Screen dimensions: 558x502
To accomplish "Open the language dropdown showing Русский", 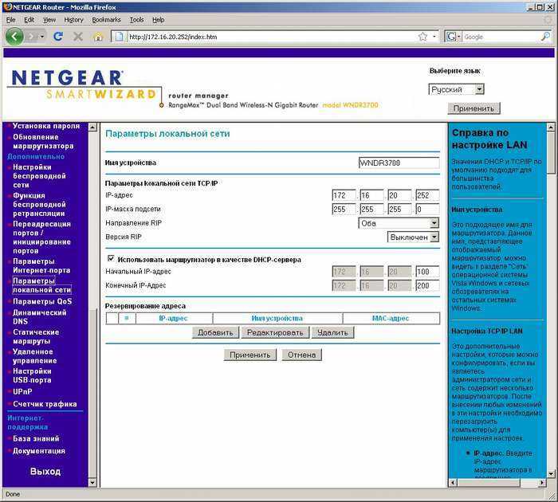I will (x=456, y=89).
